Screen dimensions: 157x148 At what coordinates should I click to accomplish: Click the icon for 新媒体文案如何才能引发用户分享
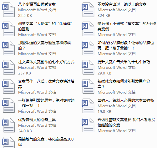[88, 87]
